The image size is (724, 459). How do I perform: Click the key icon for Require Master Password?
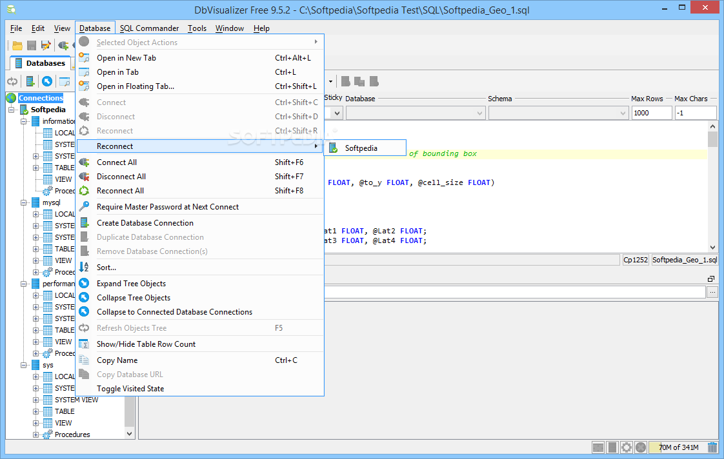[x=84, y=206]
